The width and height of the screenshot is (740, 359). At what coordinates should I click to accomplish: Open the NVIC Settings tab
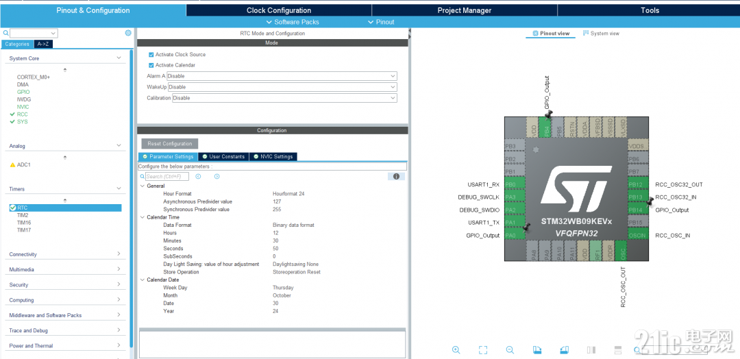(273, 157)
